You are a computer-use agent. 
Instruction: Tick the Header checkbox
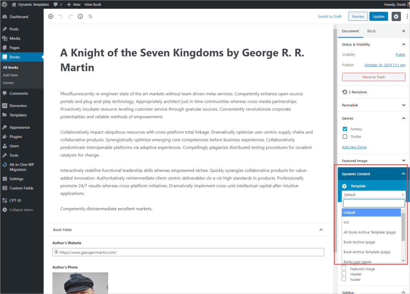pos(344,274)
